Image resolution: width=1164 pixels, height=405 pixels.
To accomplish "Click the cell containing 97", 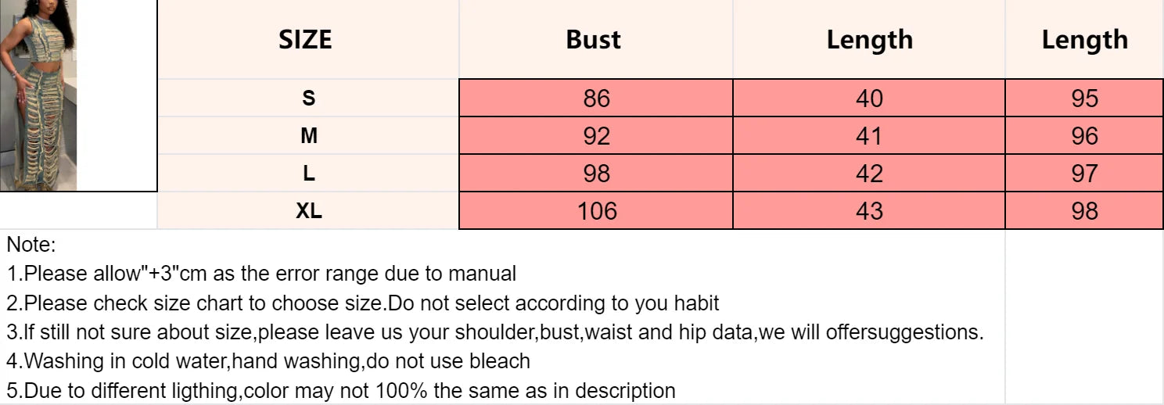I will 1084,174.
